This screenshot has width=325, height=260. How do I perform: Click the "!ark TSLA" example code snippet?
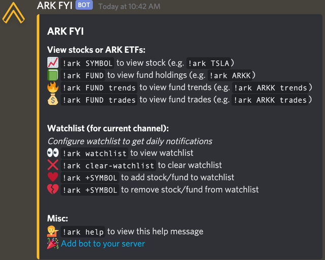coord(210,63)
